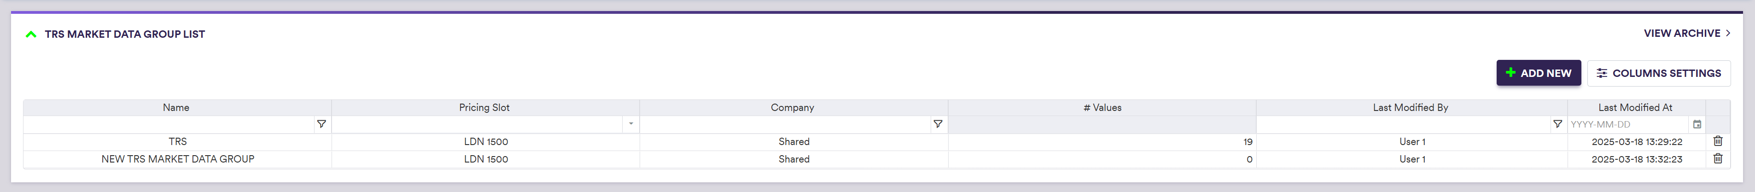Click the Last Modified By filter field
This screenshot has width=1755, height=192.
point(1404,125)
